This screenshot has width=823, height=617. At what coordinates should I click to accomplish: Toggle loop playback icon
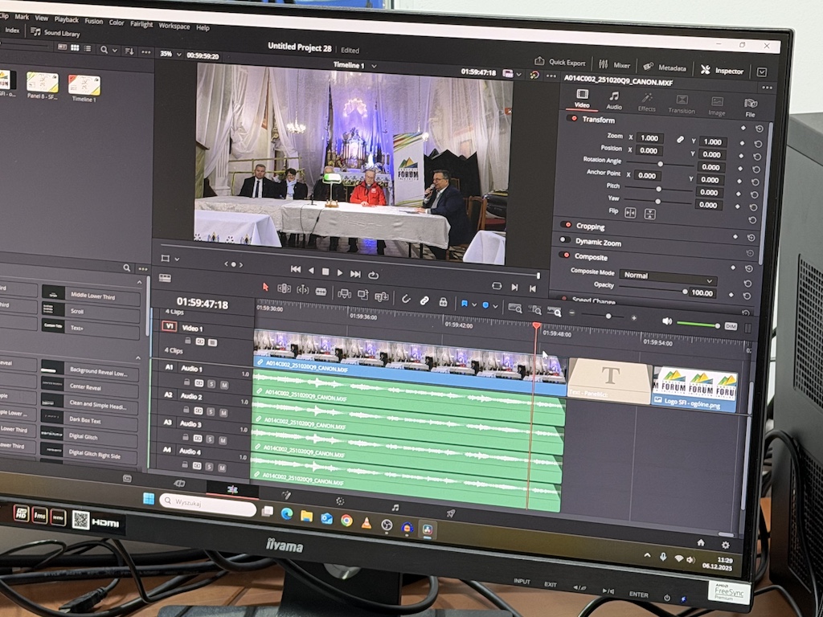click(x=374, y=275)
